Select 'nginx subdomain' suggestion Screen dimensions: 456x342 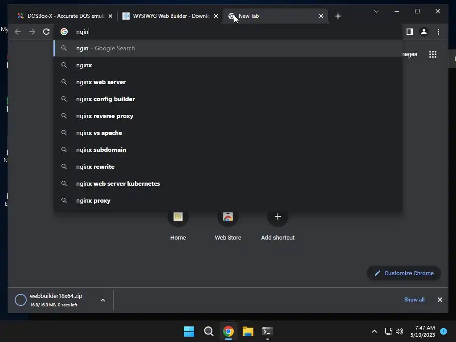click(x=228, y=150)
